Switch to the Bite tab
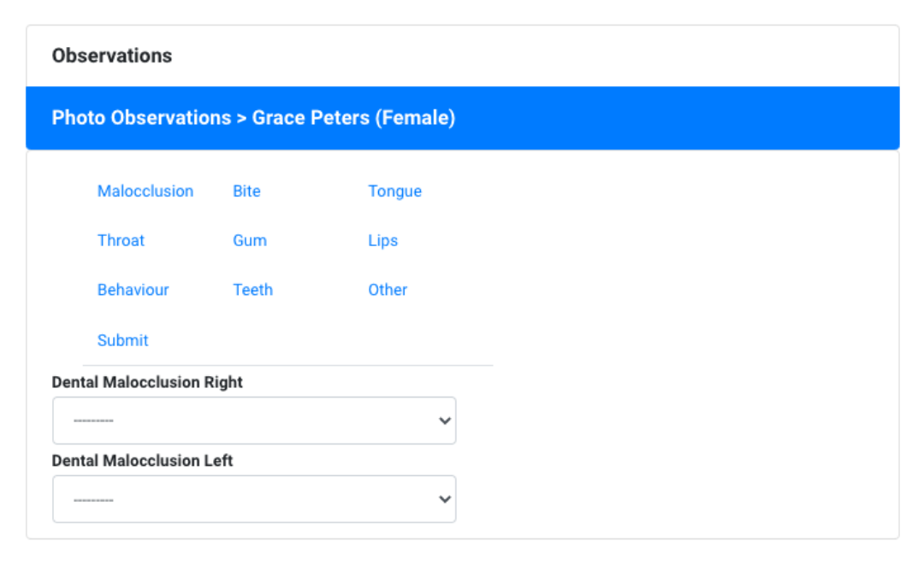Image resolution: width=924 pixels, height=565 pixels. click(x=246, y=191)
